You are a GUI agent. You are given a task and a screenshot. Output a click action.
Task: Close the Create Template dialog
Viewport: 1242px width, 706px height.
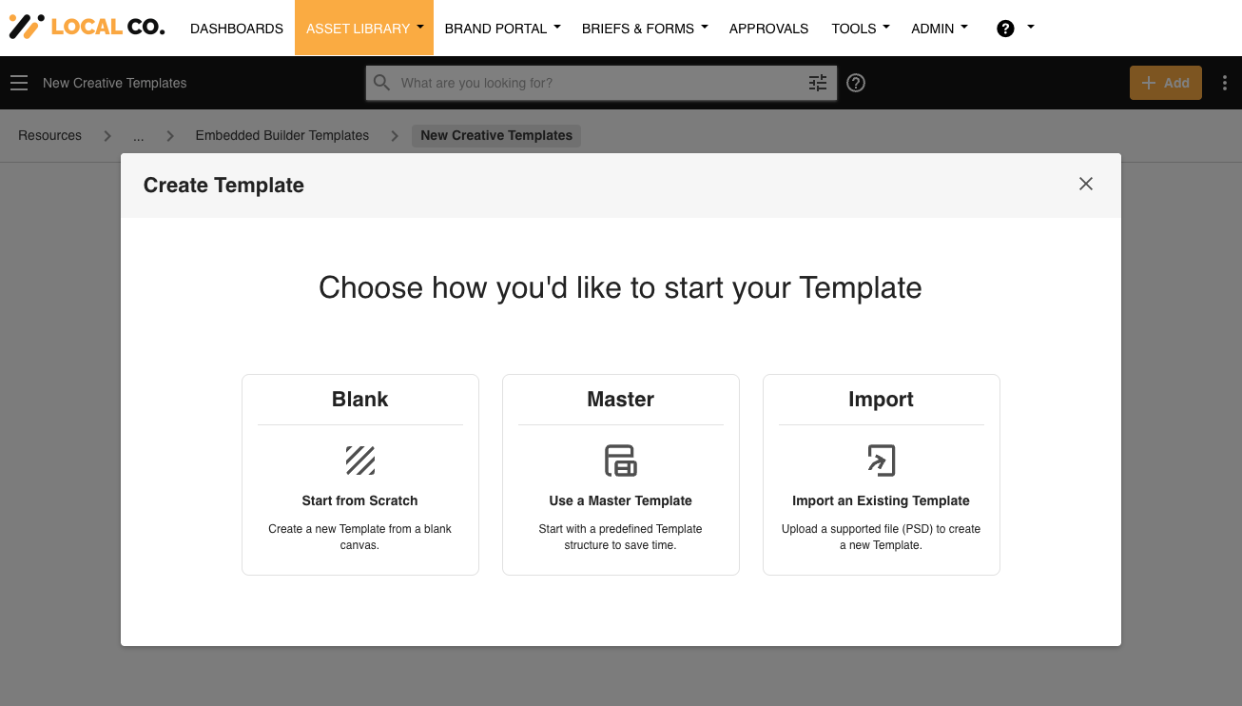(x=1086, y=184)
